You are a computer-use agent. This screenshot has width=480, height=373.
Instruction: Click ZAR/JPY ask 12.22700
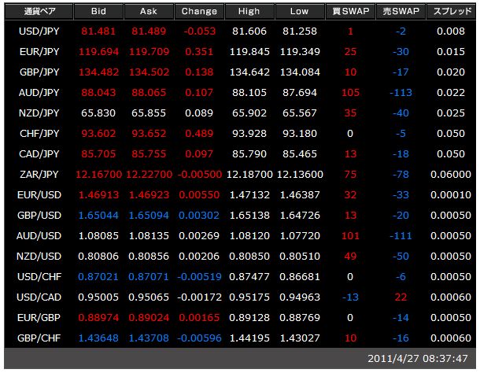click(x=149, y=175)
